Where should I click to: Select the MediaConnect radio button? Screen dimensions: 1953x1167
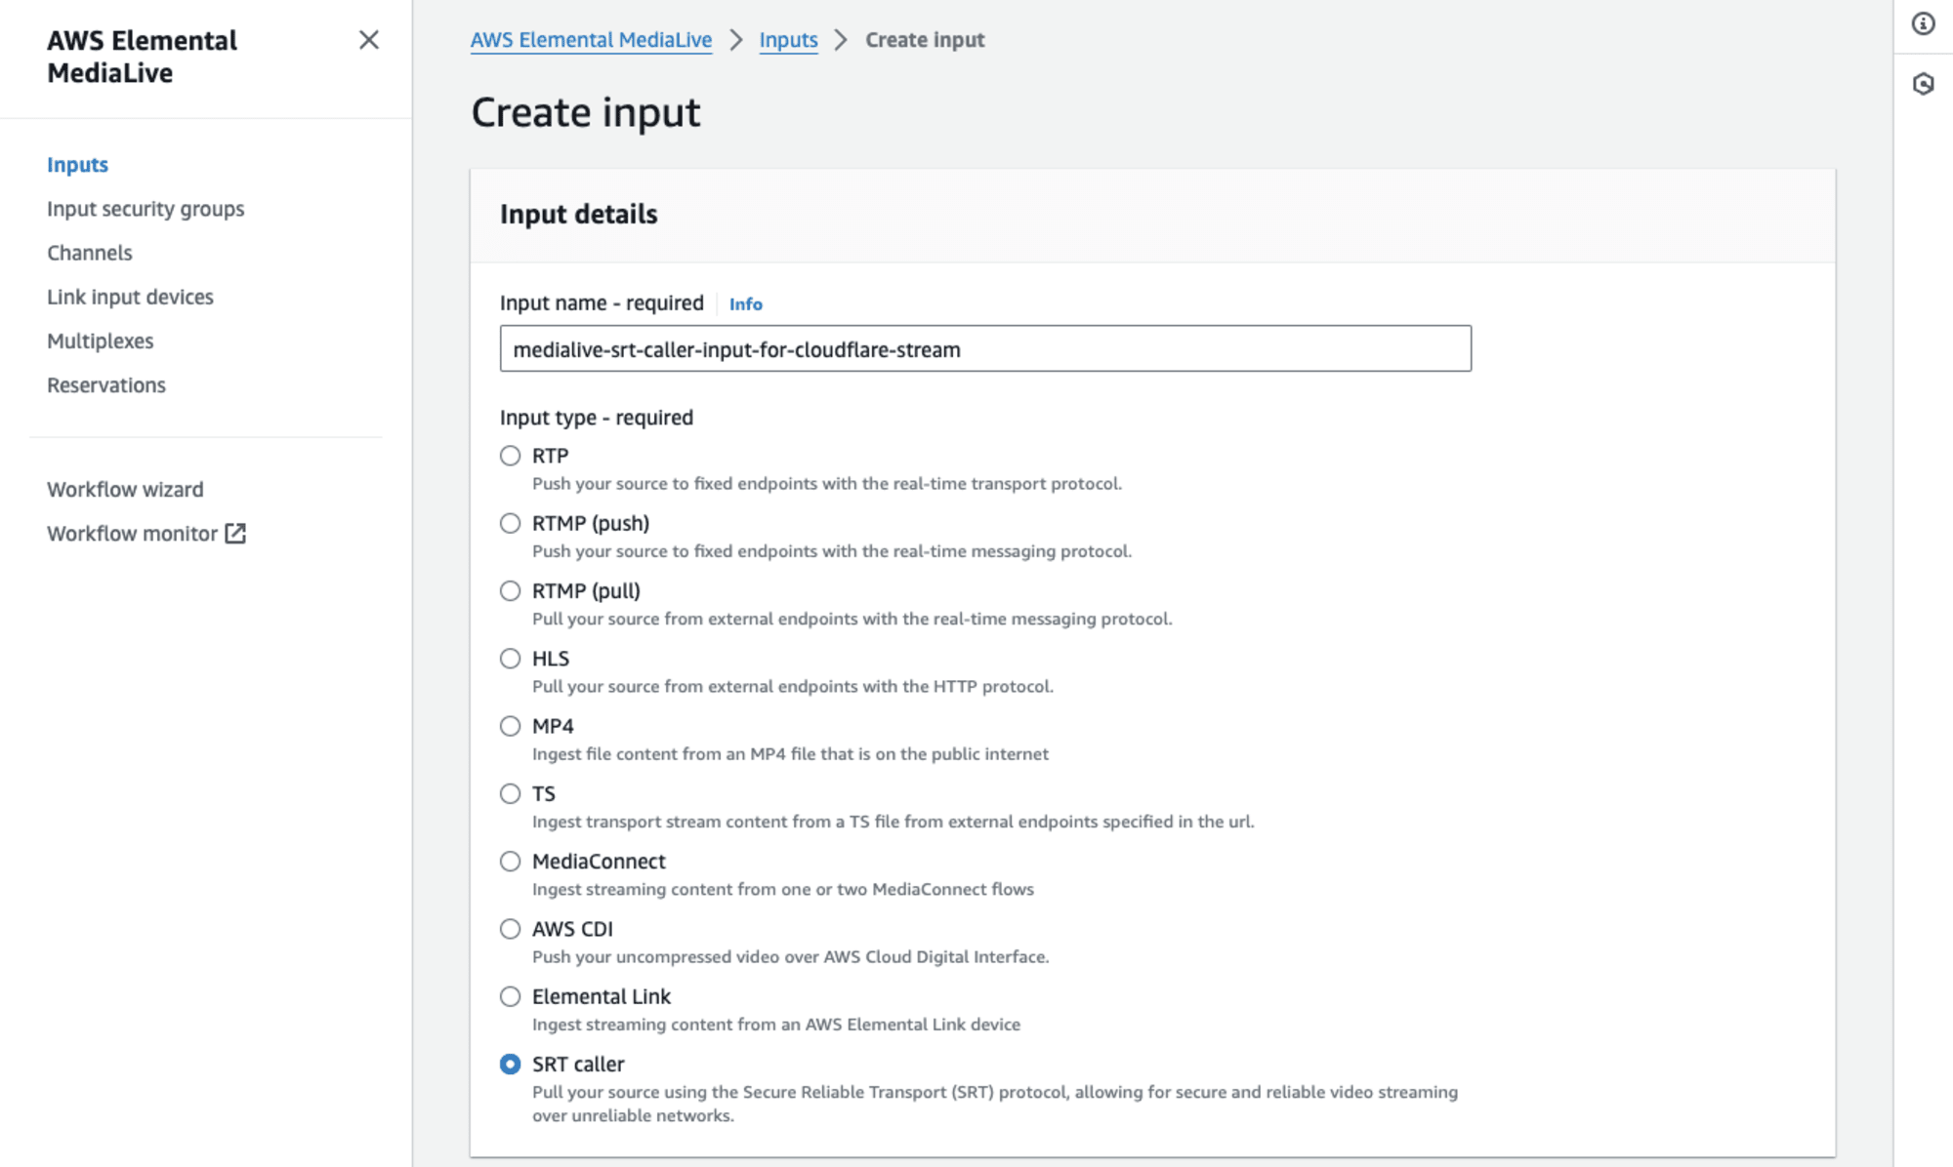click(510, 862)
